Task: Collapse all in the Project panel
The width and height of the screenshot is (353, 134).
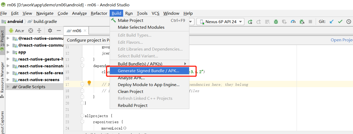Action: 39,31
